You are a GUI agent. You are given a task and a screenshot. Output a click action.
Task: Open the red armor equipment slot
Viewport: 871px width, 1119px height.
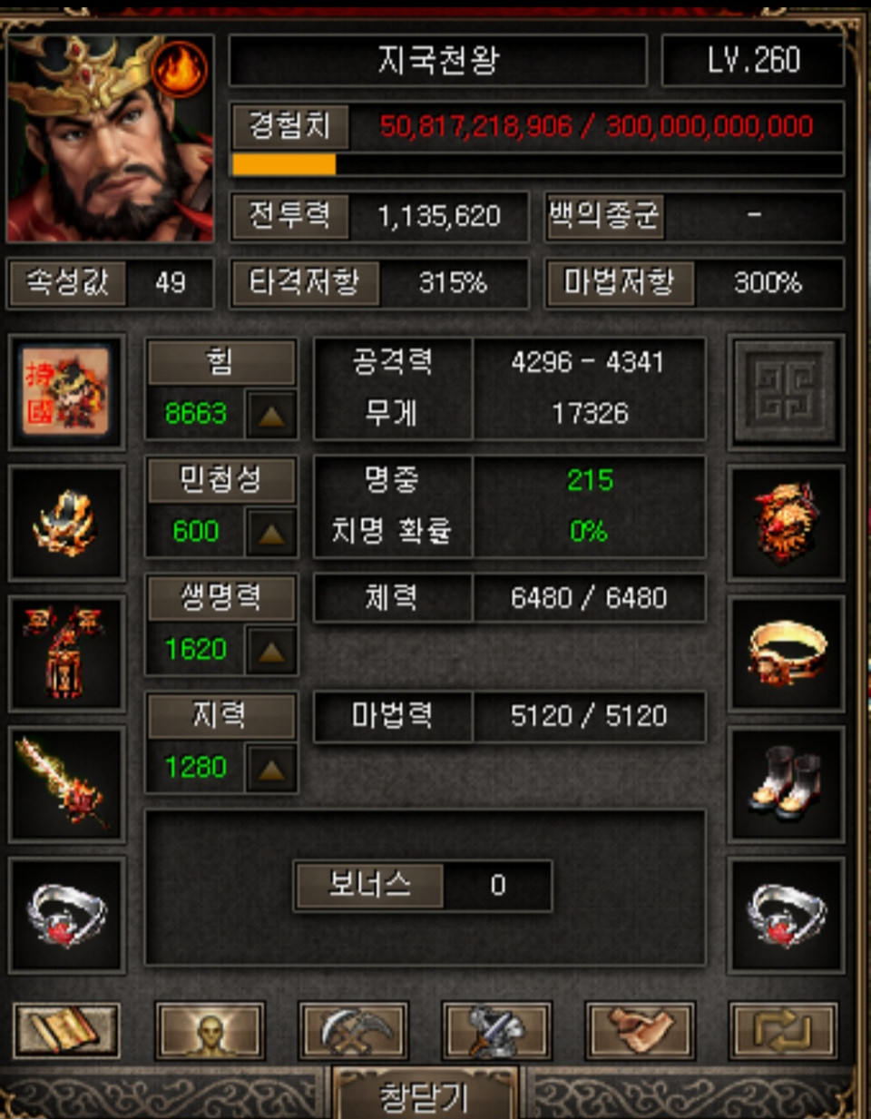(x=66, y=653)
